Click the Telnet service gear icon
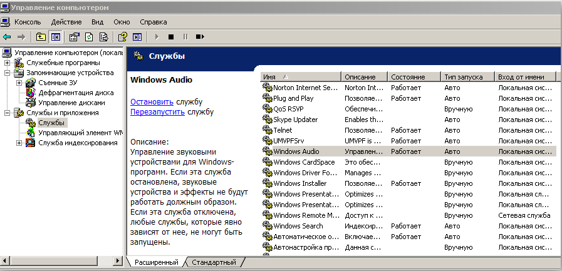Screen dimensions: 562x271 268,130
